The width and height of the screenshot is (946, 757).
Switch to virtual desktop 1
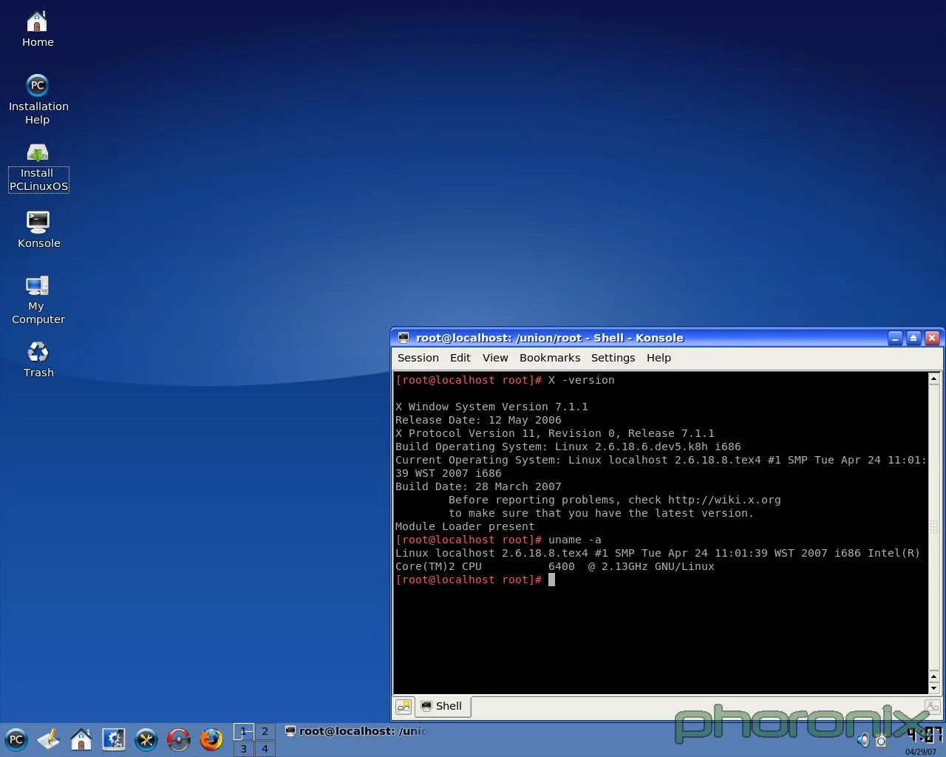[x=244, y=731]
